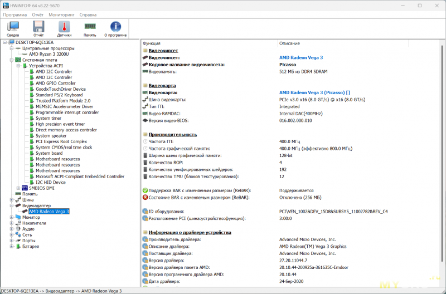Click the chip icon beside Версия видео-BIOS
The width and height of the screenshot is (446, 294).
145,120
